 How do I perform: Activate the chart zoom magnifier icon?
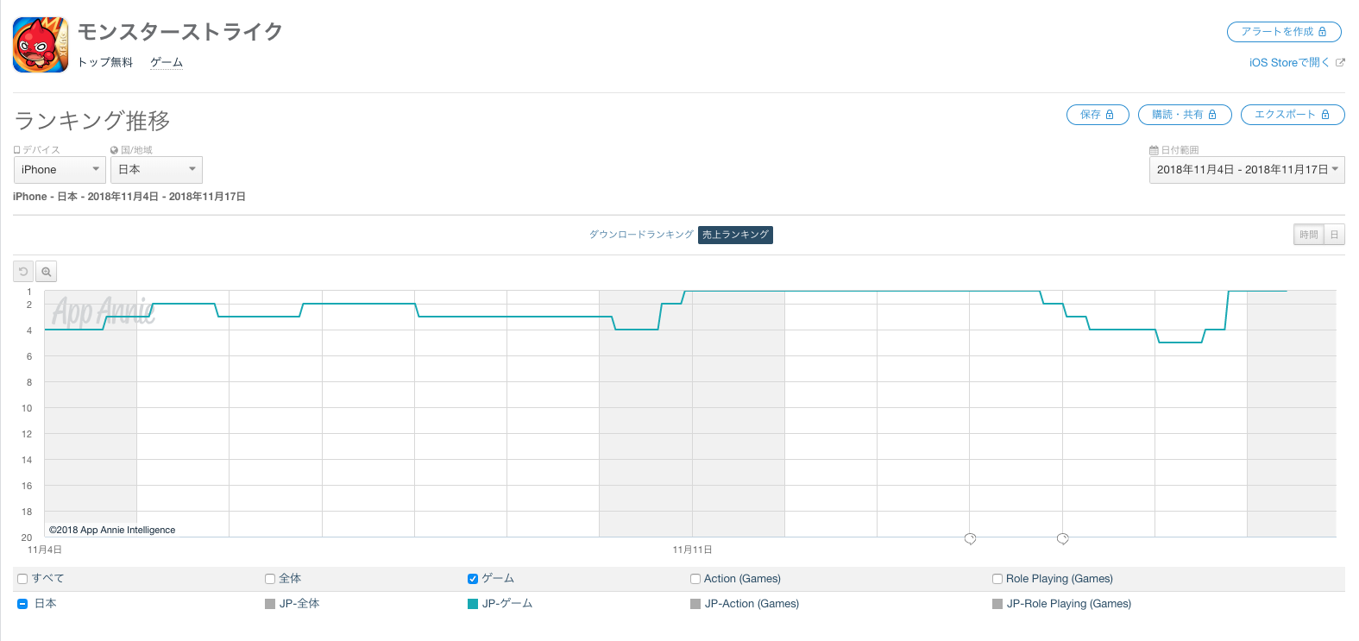(47, 272)
